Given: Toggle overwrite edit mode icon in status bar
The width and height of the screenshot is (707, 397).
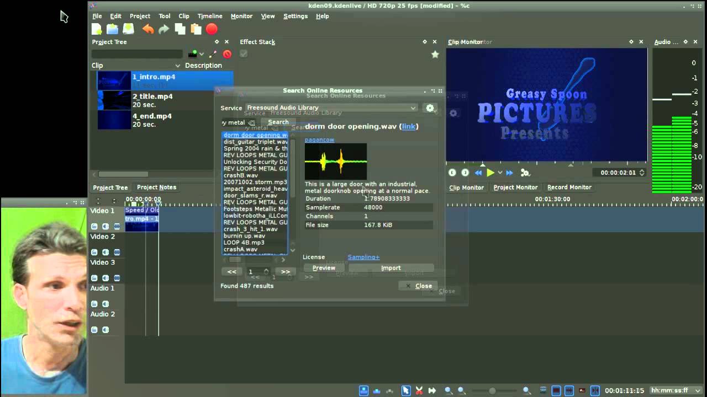Looking at the screenshot, I should click(377, 390).
